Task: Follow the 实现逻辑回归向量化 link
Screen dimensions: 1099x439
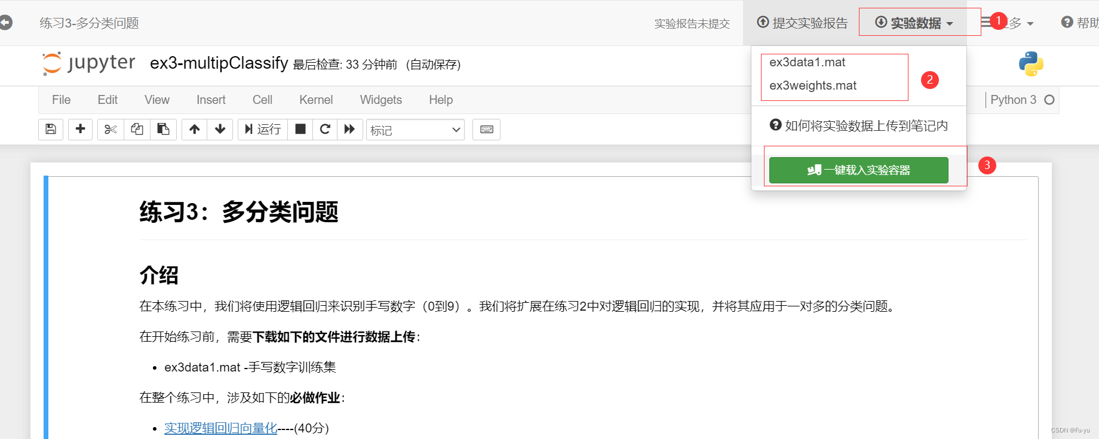Action: [x=220, y=428]
